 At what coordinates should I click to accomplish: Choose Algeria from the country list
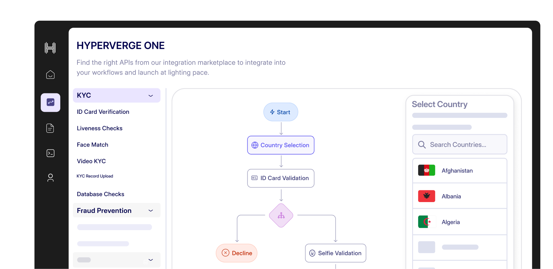point(460,222)
